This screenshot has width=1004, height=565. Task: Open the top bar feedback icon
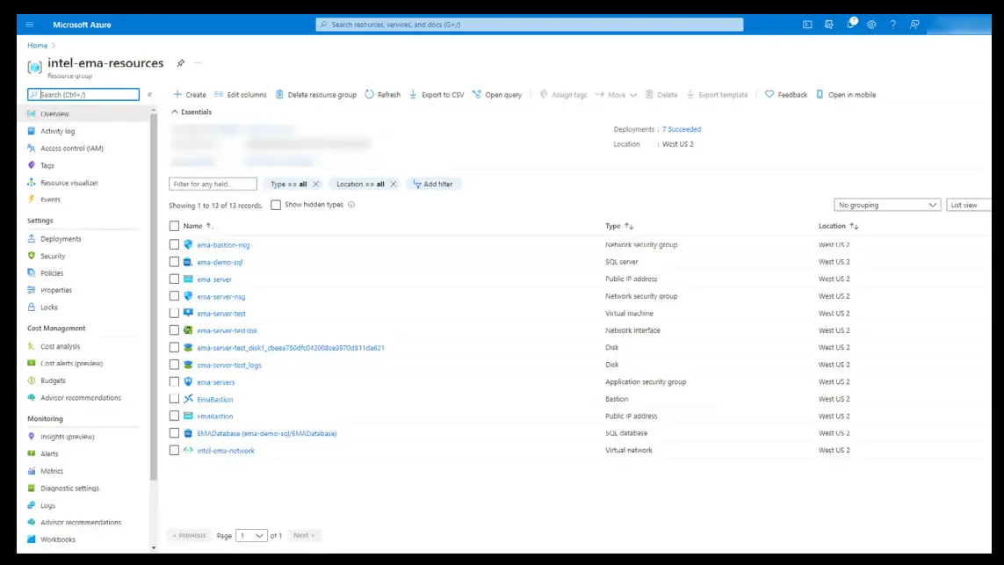[914, 25]
